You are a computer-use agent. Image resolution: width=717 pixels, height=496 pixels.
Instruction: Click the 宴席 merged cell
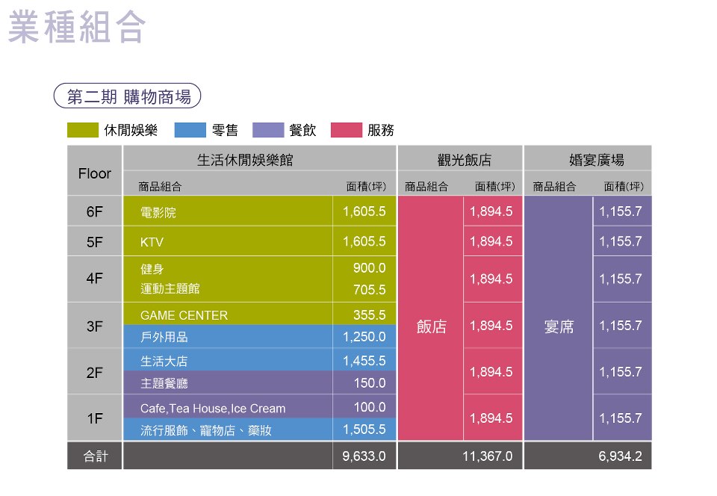[x=559, y=318]
